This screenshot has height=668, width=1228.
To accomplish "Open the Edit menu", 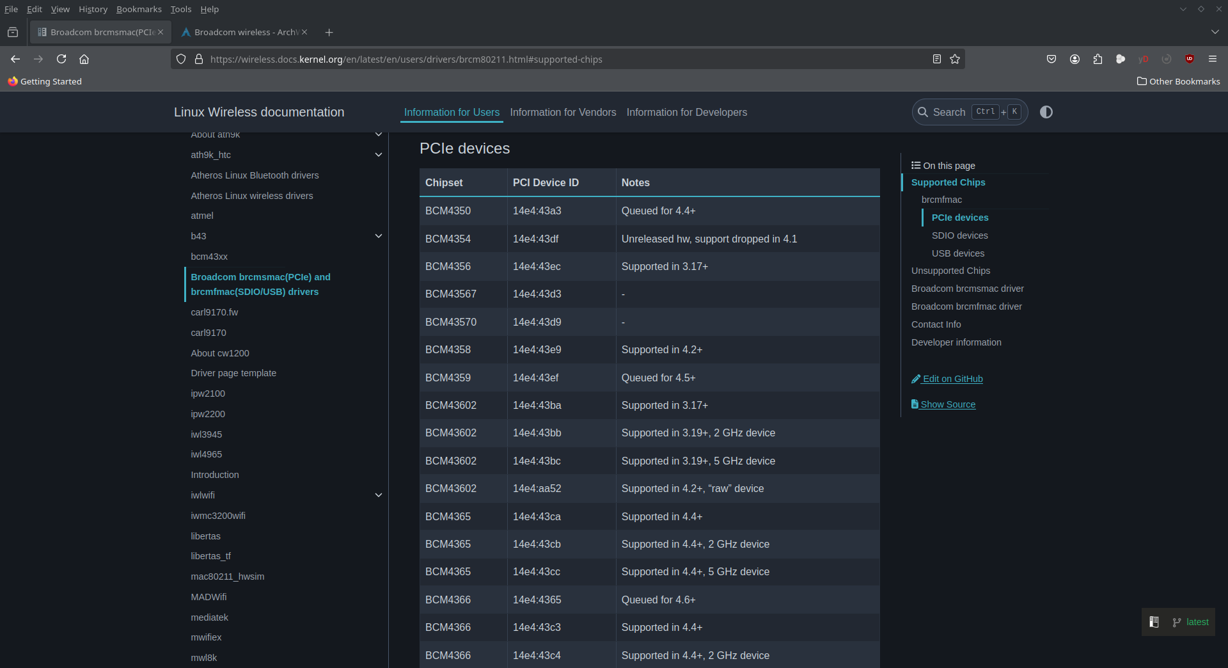I will click(x=34, y=9).
